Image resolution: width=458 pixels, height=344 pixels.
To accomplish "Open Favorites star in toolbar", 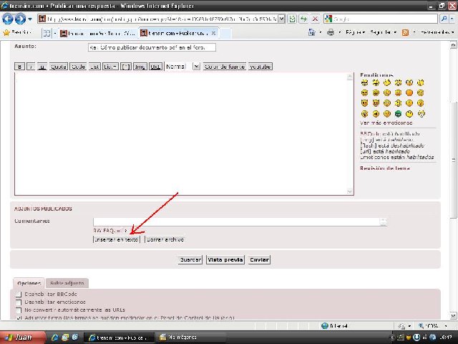I will click(x=6, y=33).
